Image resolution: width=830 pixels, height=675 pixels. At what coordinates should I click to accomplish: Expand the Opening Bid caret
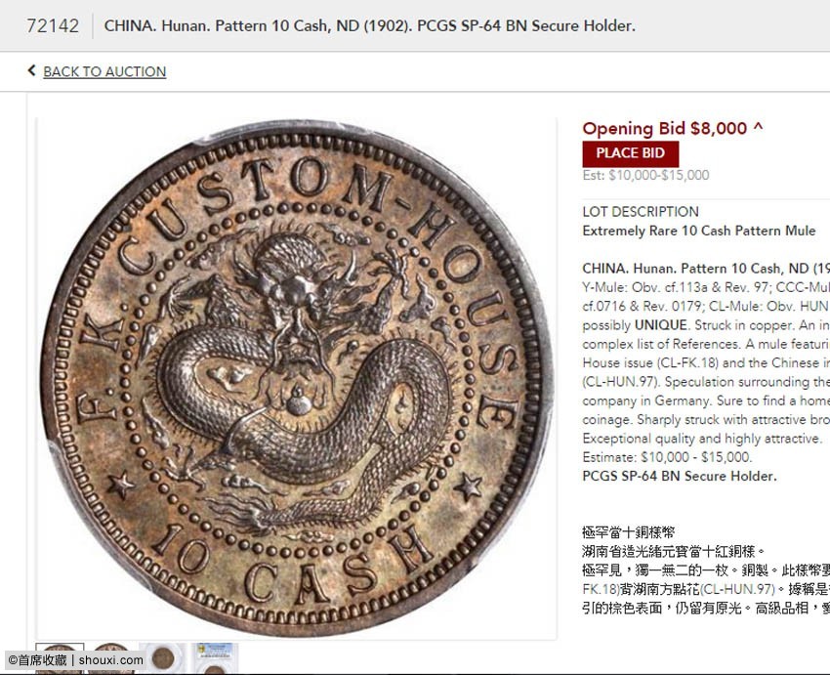coord(758,127)
